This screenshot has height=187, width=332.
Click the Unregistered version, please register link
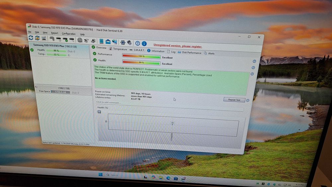178,46
